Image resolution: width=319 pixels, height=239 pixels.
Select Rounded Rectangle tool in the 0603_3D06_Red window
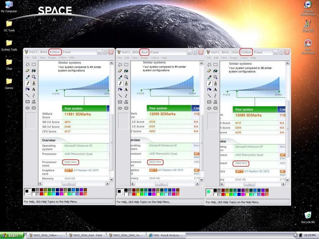coord(126,108)
